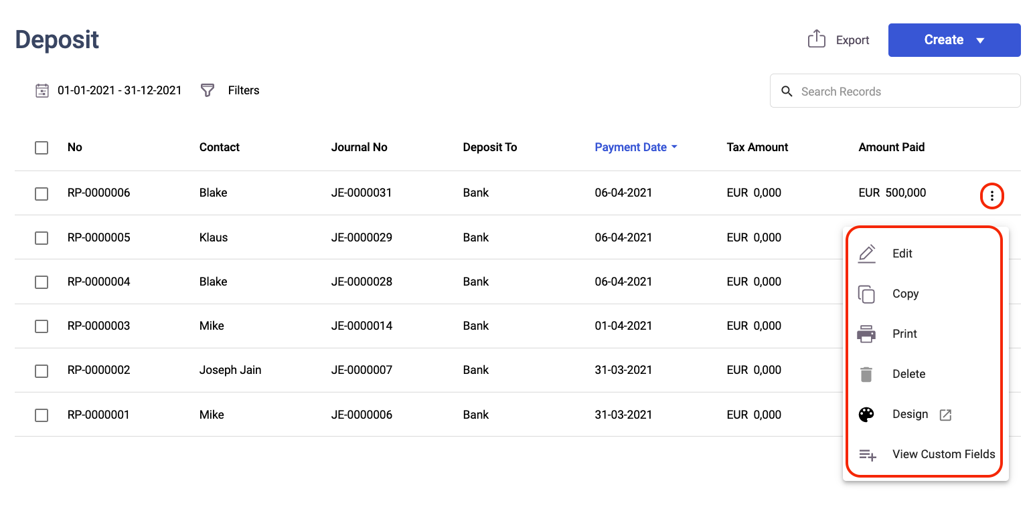Click record number RP-0000003
This screenshot has height=507, width=1033.
(x=98, y=326)
